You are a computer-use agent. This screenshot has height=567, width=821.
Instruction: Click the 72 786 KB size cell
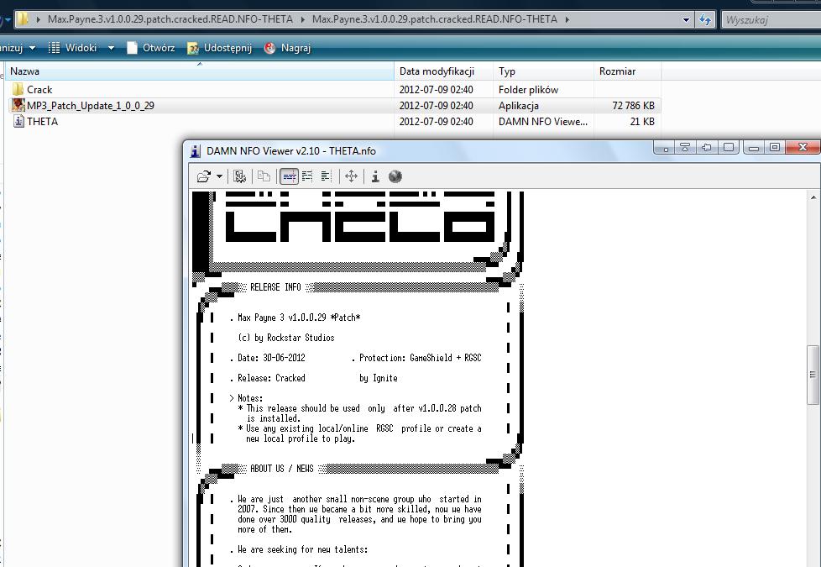(x=633, y=105)
